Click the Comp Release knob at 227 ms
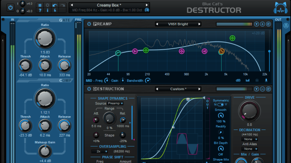Viewport: 291px width, 163px height. click(x=64, y=126)
